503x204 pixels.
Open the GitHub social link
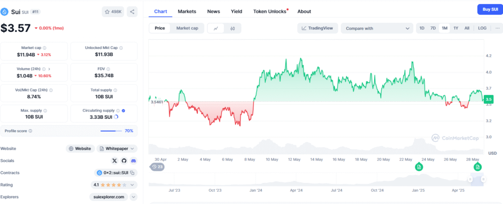click(x=124, y=160)
